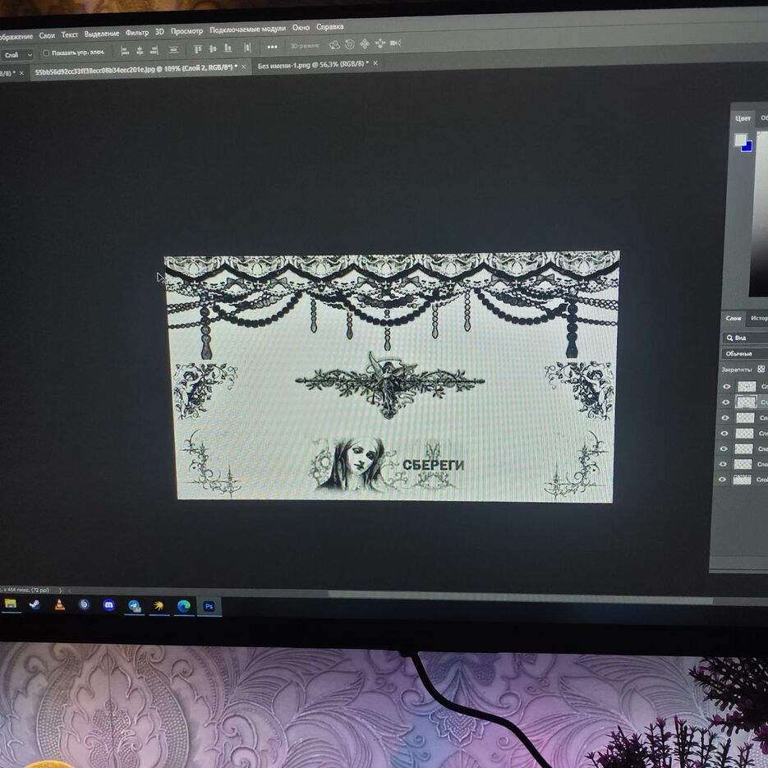The width and height of the screenshot is (768, 768).
Task: Open the Фильтр menu
Action: [137, 34]
